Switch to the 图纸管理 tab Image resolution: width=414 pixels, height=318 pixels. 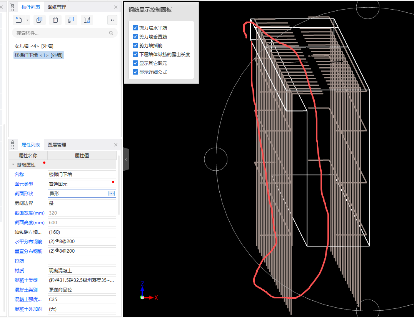click(57, 7)
